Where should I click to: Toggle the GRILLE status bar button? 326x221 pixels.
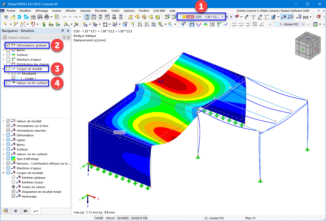(x=110, y=218)
